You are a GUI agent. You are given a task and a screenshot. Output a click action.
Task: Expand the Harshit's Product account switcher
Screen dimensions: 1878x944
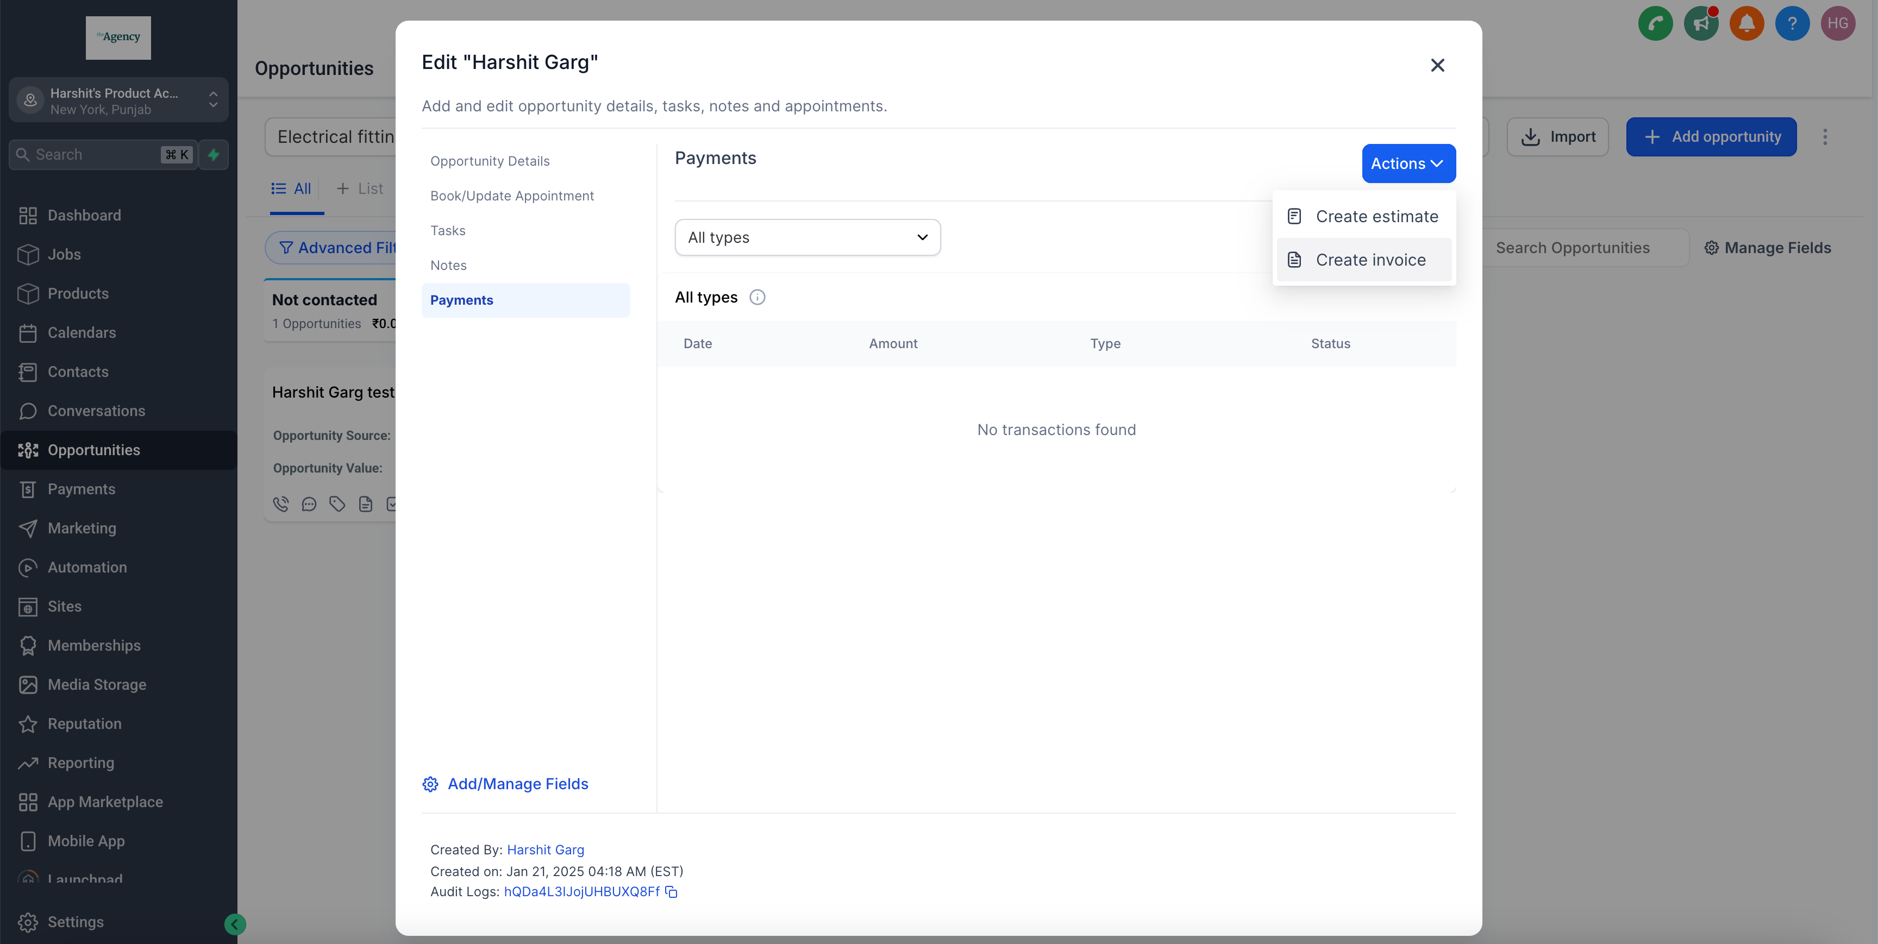click(118, 100)
